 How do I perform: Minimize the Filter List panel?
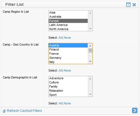coord(128,5)
